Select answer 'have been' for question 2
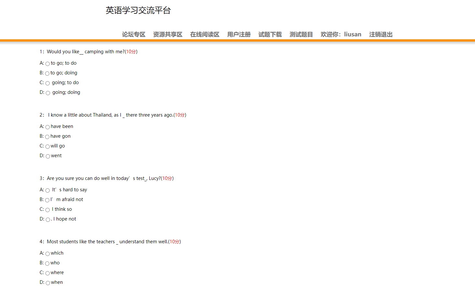This screenshot has width=475, height=291. tap(47, 127)
